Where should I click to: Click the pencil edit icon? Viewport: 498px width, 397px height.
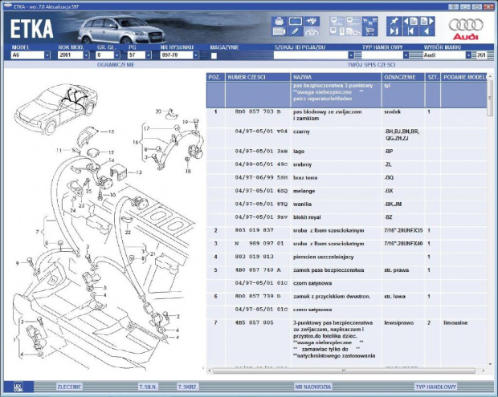point(295,31)
